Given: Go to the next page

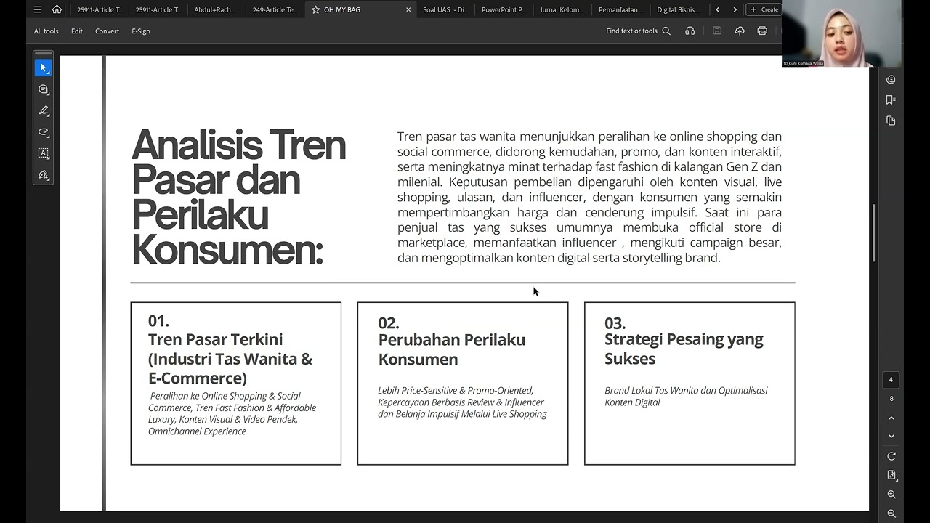Looking at the screenshot, I should (x=891, y=437).
